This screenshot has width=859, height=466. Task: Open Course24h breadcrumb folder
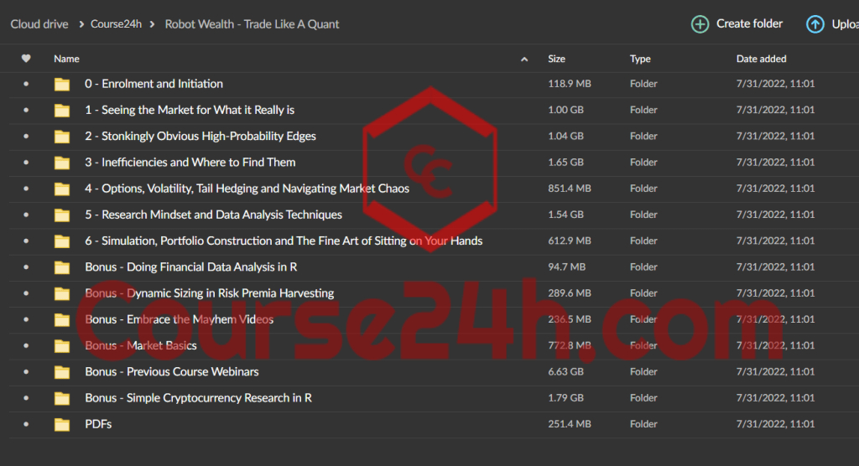[x=116, y=24]
